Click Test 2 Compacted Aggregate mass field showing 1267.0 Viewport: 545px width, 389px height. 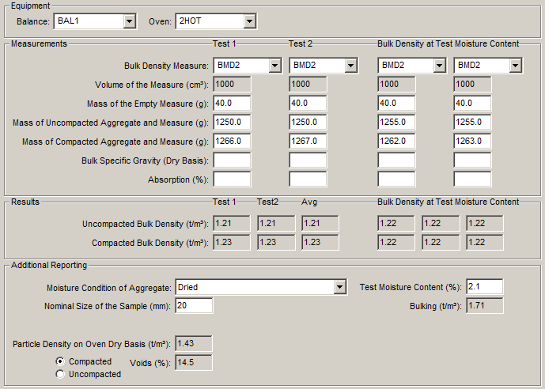(x=308, y=141)
